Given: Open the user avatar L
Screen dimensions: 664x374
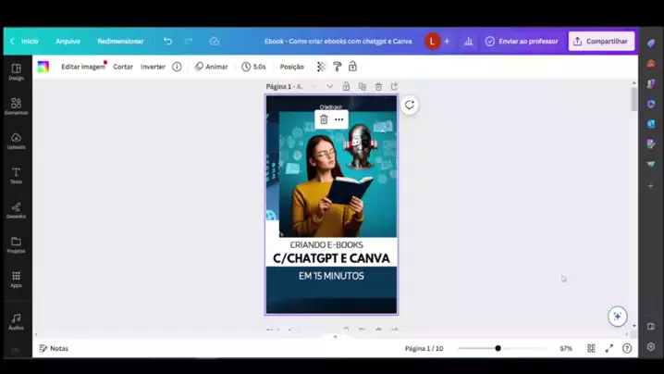Looking at the screenshot, I should [x=433, y=41].
